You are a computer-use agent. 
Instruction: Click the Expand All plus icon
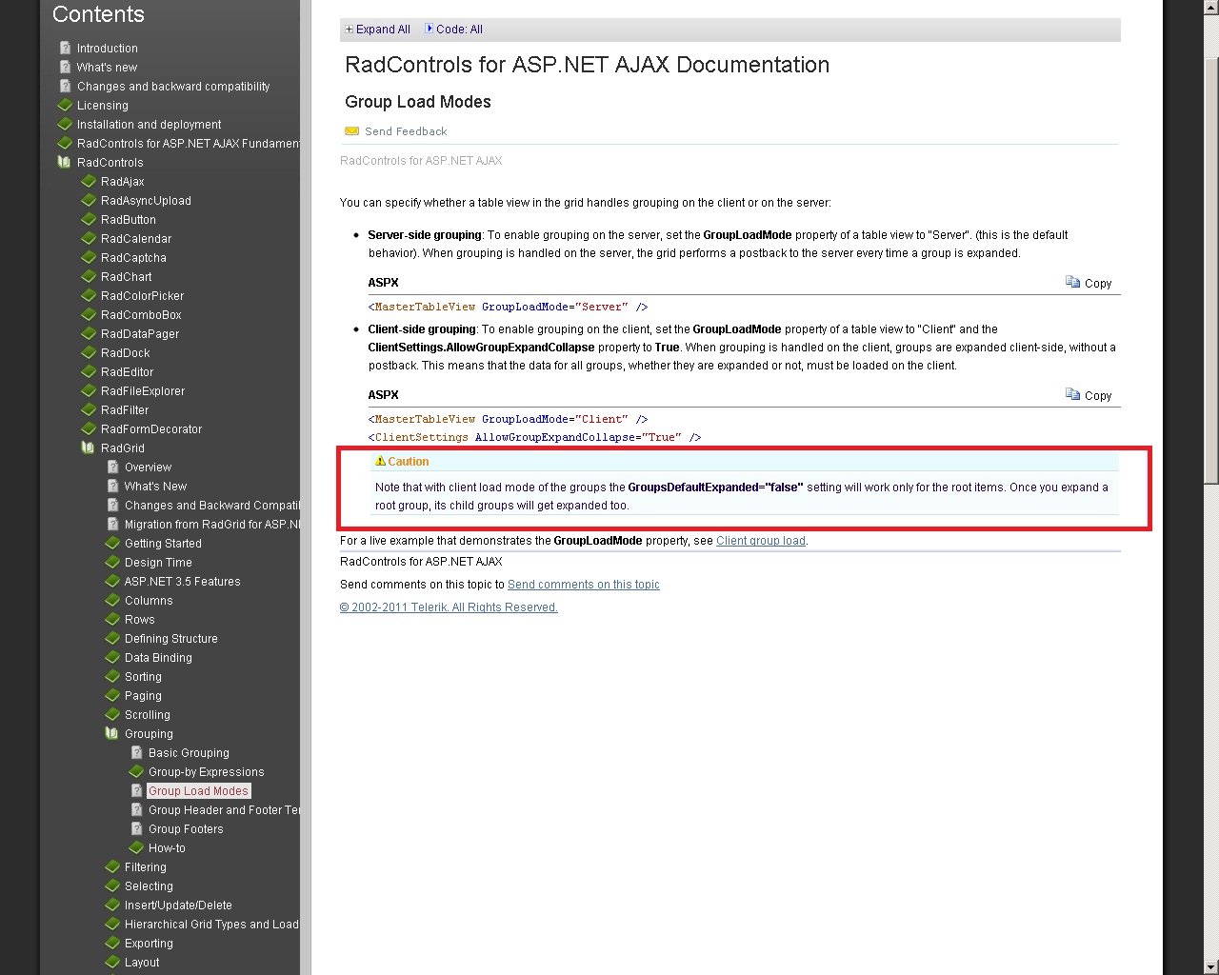coord(350,30)
